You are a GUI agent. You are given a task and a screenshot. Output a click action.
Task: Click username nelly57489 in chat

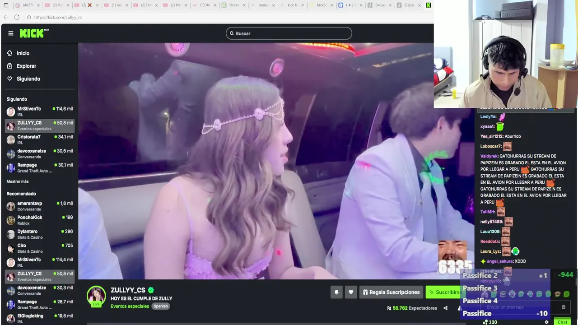[492, 222]
